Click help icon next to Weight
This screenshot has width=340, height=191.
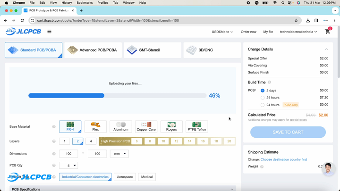click(x=262, y=166)
